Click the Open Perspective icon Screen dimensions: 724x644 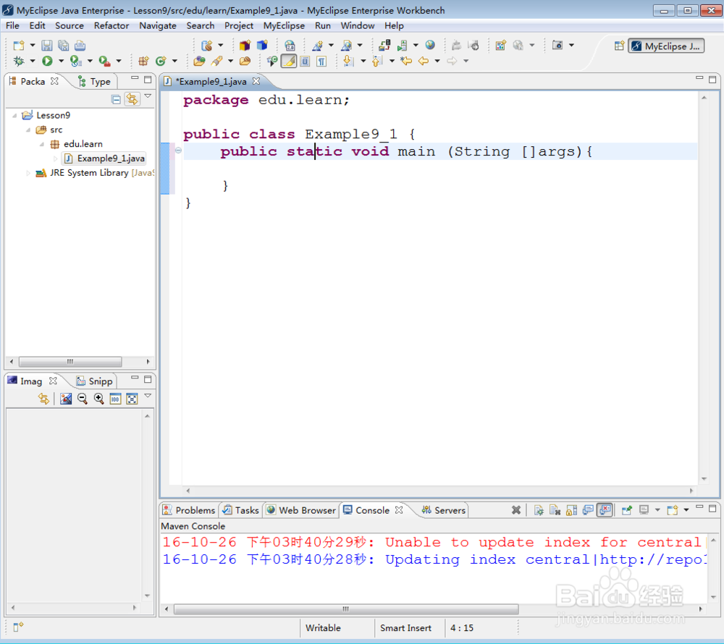click(x=619, y=46)
